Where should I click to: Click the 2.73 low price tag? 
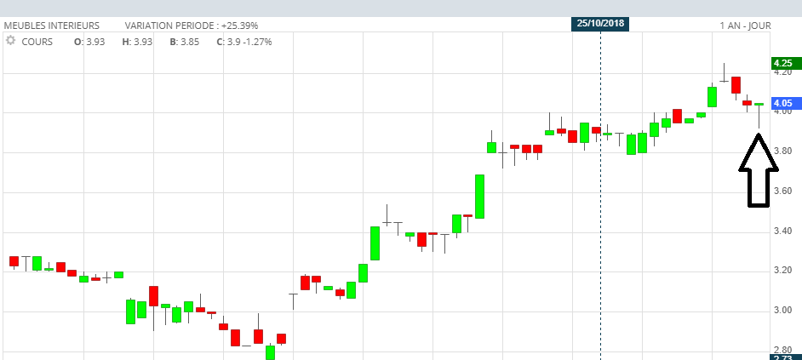(x=783, y=357)
